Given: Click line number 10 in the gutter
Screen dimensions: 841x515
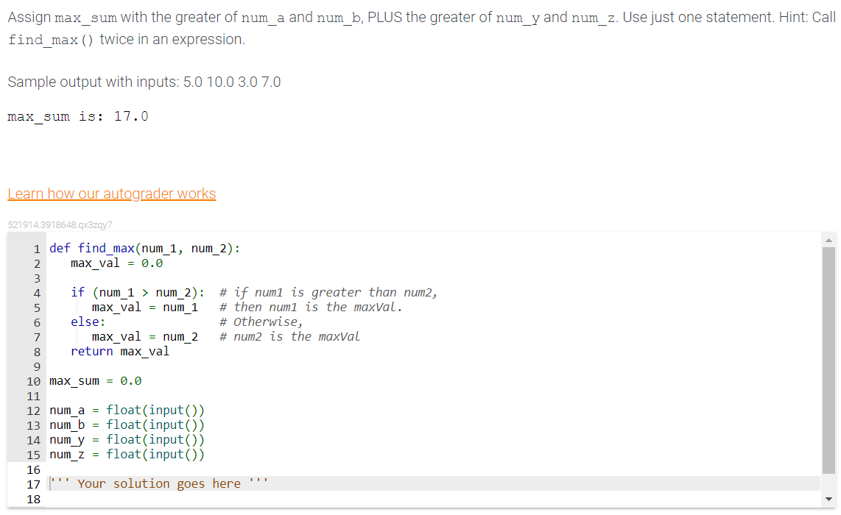Looking at the screenshot, I should 33,380.
